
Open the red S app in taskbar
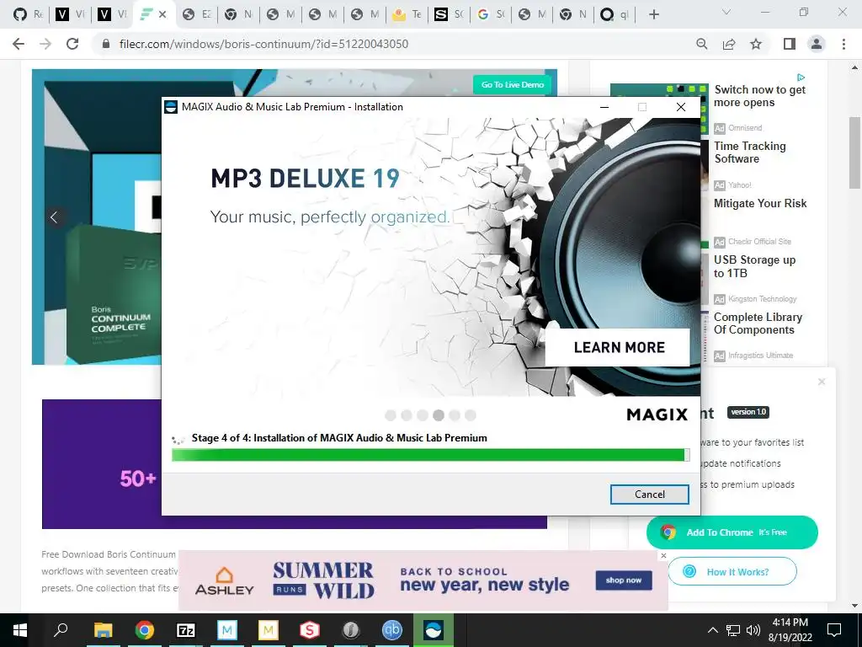pyautogui.click(x=310, y=630)
